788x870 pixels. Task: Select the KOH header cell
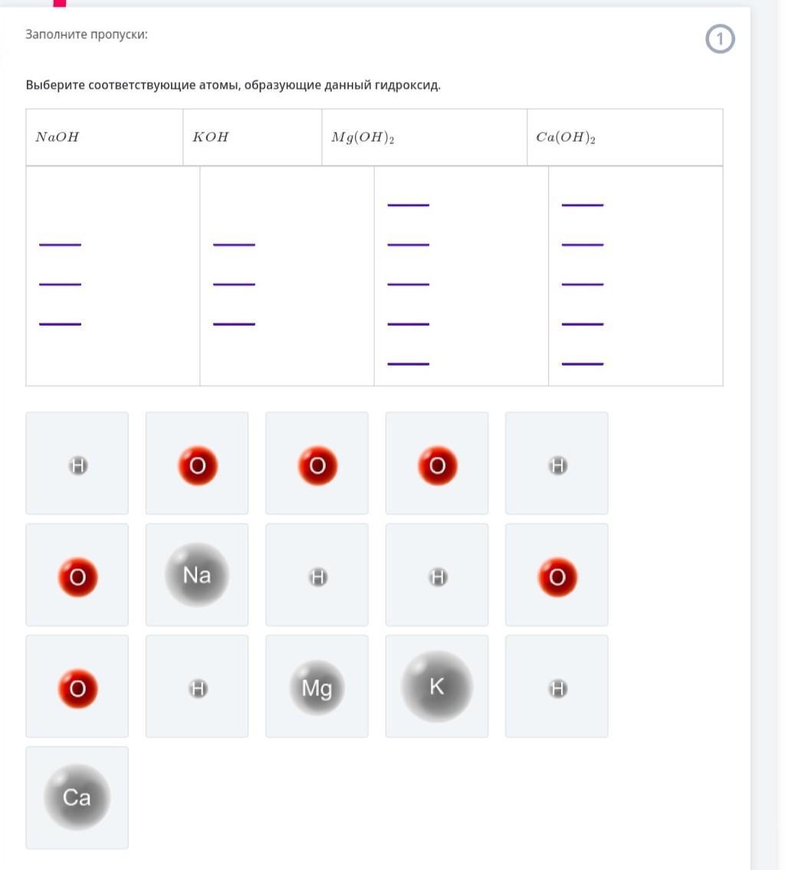tap(251, 137)
